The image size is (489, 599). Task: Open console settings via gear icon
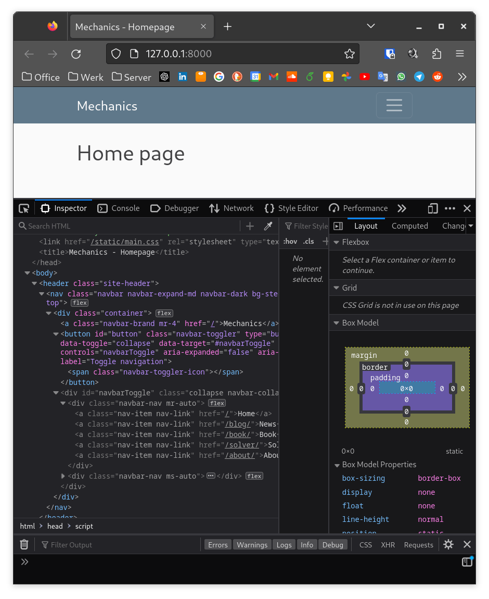[x=448, y=544]
